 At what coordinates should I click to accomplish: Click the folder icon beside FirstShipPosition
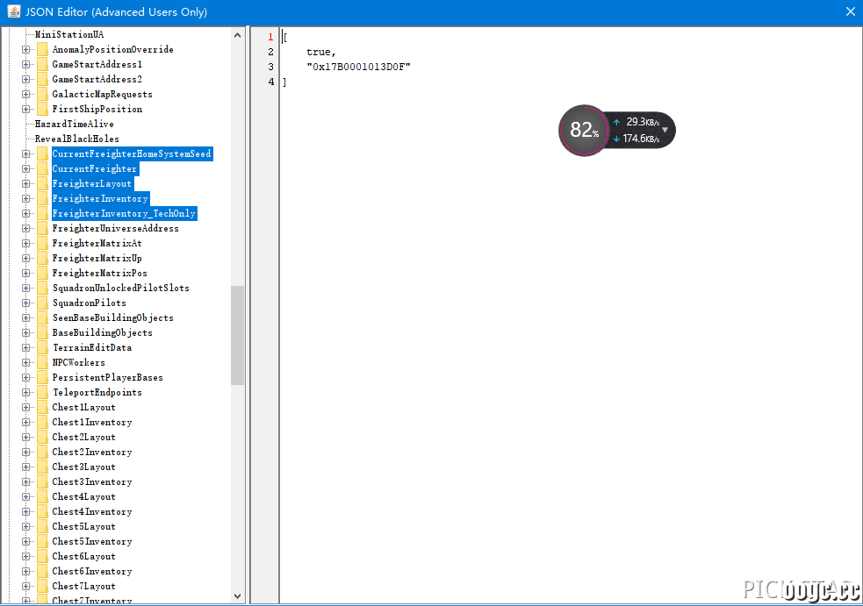tap(42, 109)
